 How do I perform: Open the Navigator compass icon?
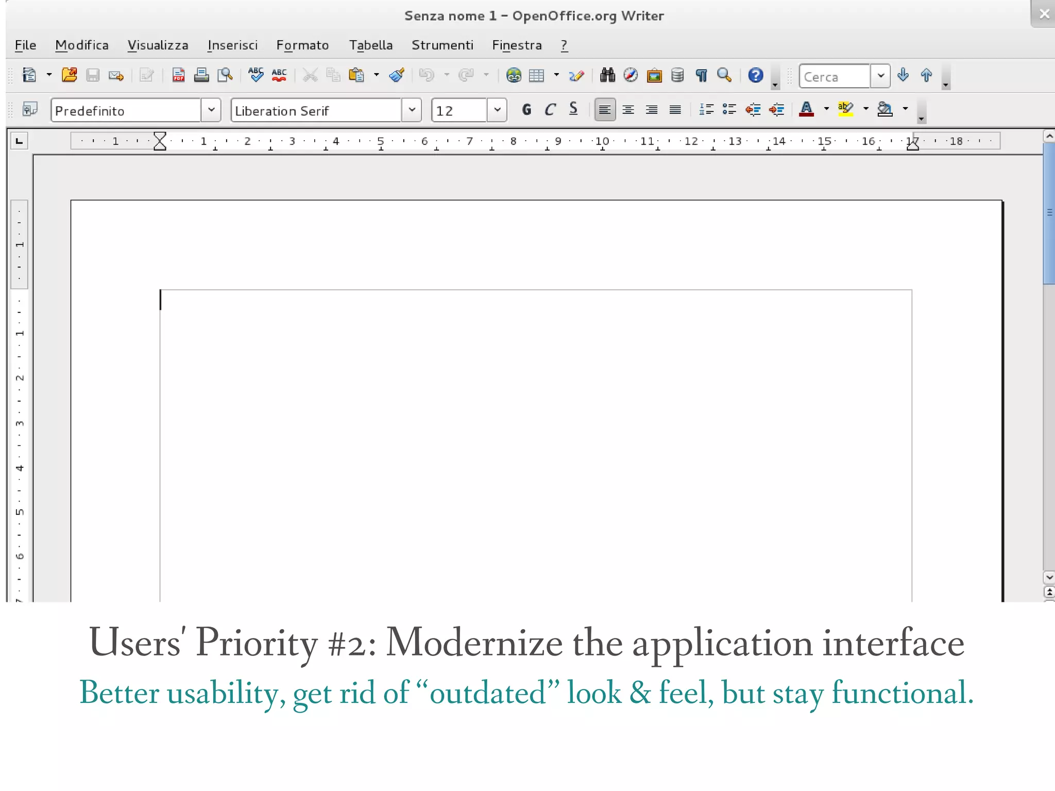pos(631,75)
